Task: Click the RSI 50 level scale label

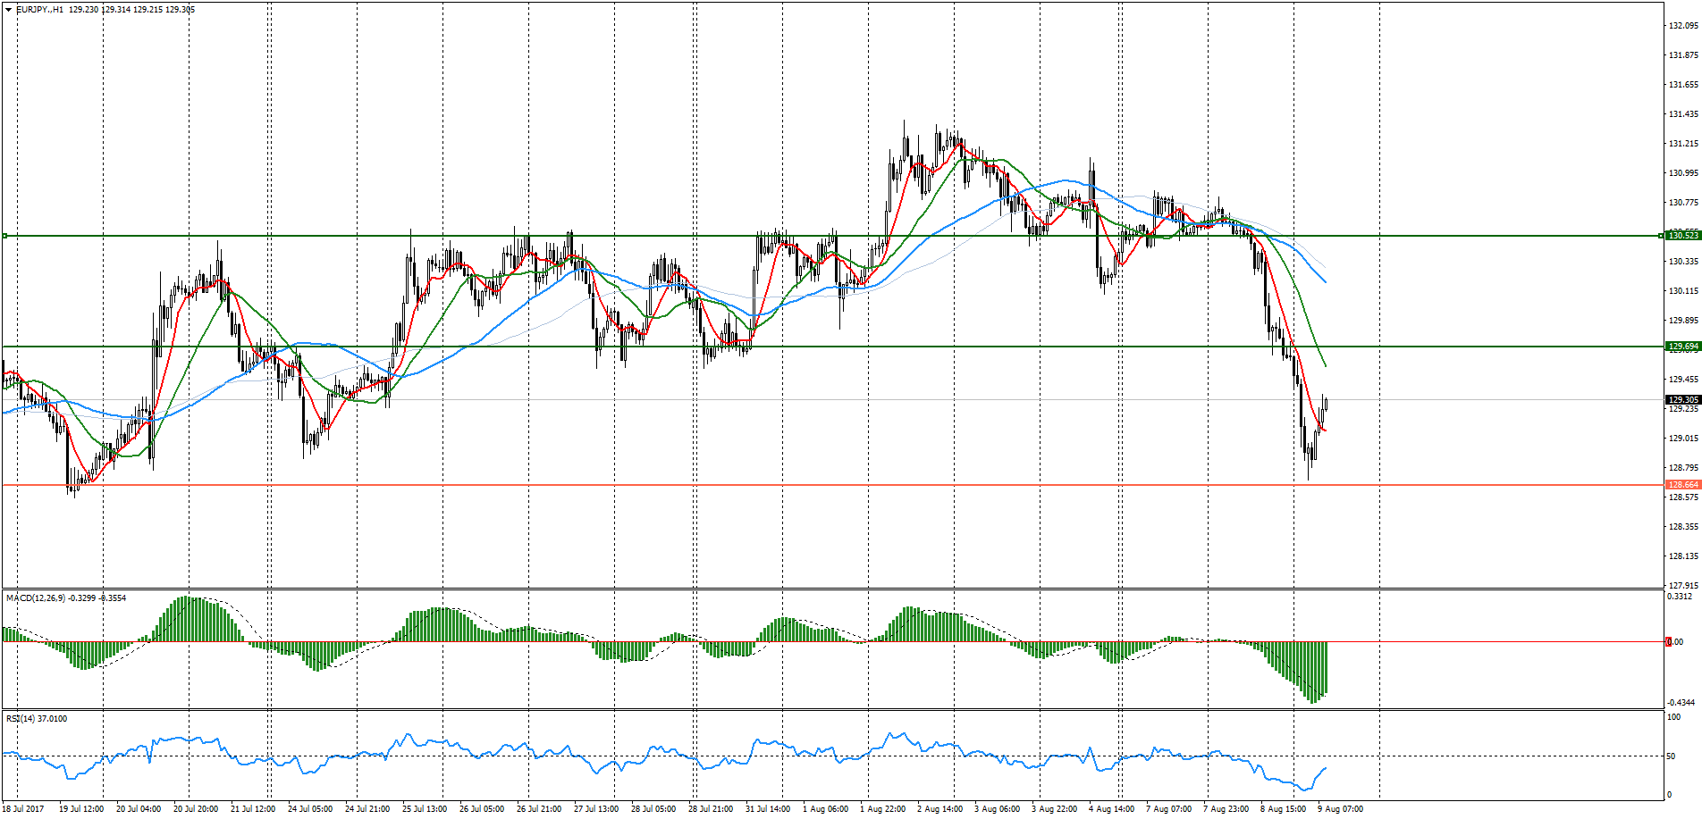Action: (1671, 756)
